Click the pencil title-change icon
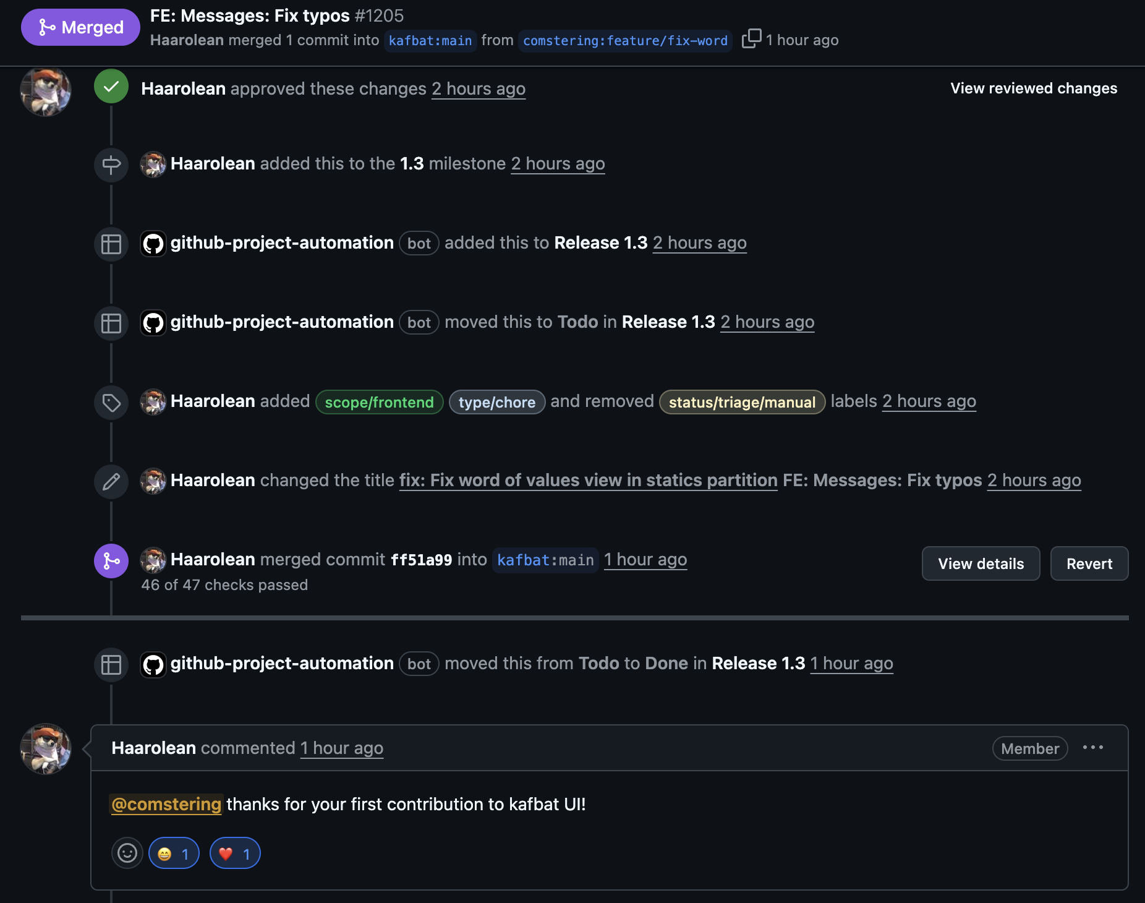The height and width of the screenshot is (903, 1145). 111,481
